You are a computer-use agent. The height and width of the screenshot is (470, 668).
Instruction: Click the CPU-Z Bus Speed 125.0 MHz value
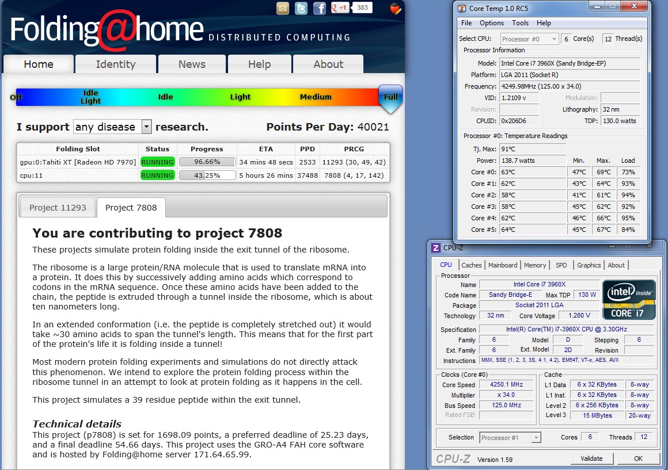click(506, 406)
